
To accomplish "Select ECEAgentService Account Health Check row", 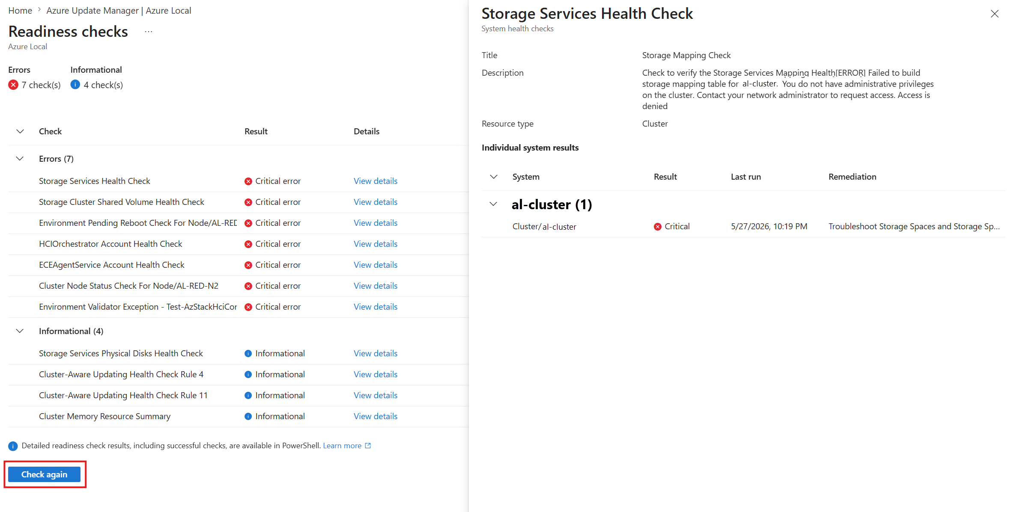I will [239, 265].
